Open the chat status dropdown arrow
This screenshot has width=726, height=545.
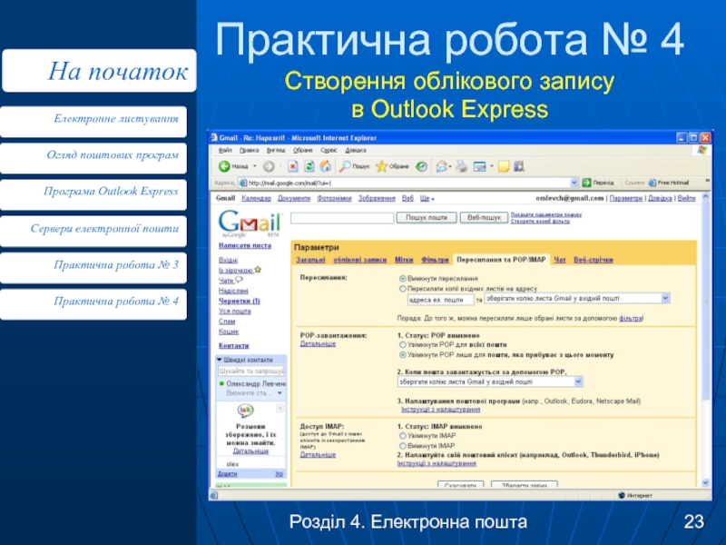(280, 393)
